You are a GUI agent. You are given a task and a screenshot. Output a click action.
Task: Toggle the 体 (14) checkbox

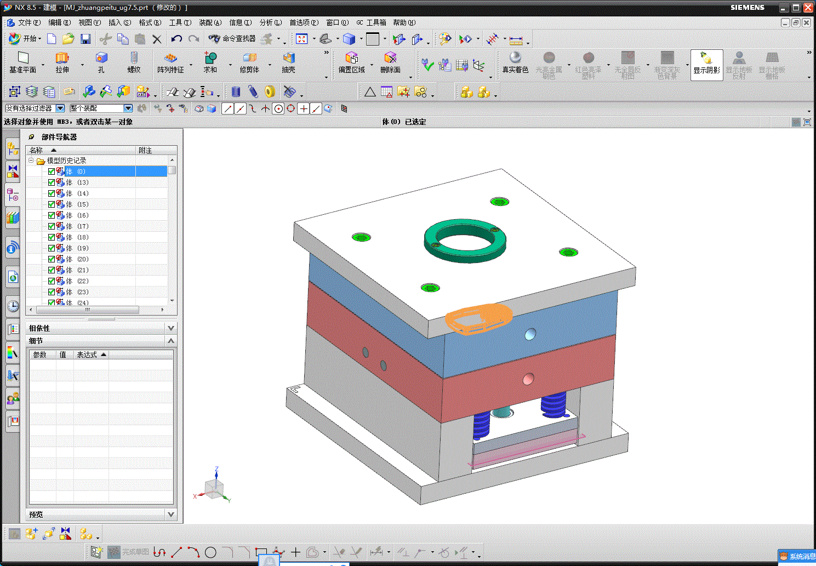[x=52, y=193]
